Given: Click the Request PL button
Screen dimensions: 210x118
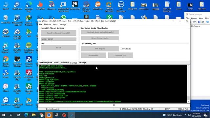Looking at the screenshot, I should tap(93, 55).
